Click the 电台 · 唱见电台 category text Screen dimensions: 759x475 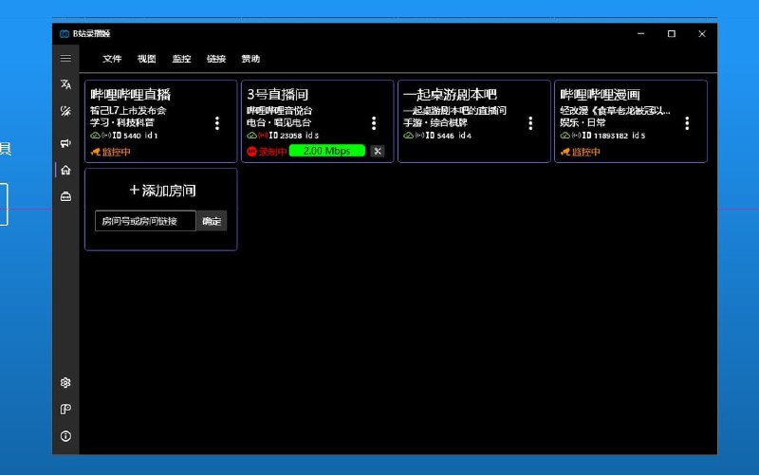click(x=279, y=123)
